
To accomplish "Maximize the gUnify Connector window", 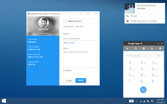I will coord(88,14).
